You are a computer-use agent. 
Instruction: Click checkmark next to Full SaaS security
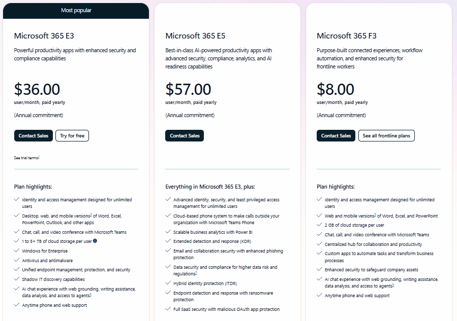tap(168, 309)
